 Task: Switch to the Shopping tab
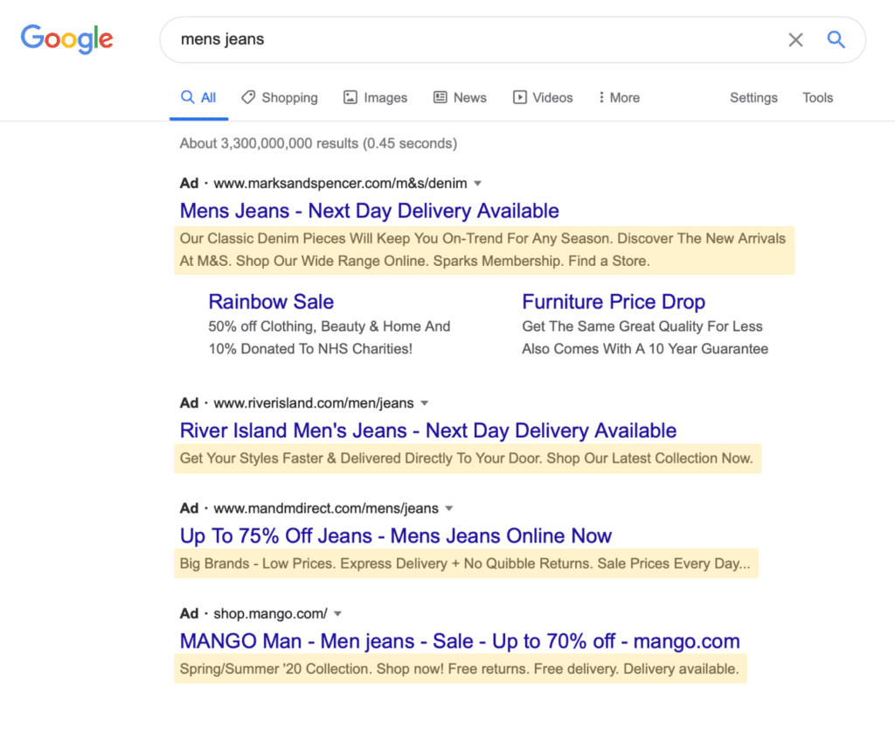coord(280,98)
